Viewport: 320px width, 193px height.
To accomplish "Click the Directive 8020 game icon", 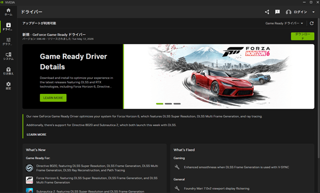I will [29, 168].
